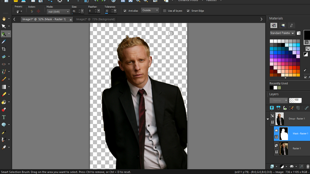Click the swap foreground background colors icon
This screenshot has width=310, height=174.
tap(307, 48)
